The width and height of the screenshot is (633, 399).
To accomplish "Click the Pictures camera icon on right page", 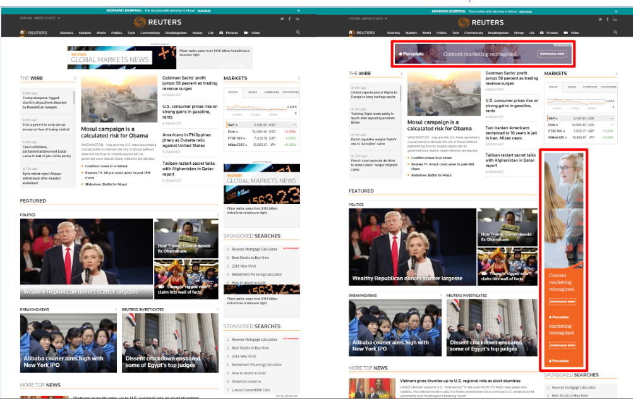I will tap(541, 33).
